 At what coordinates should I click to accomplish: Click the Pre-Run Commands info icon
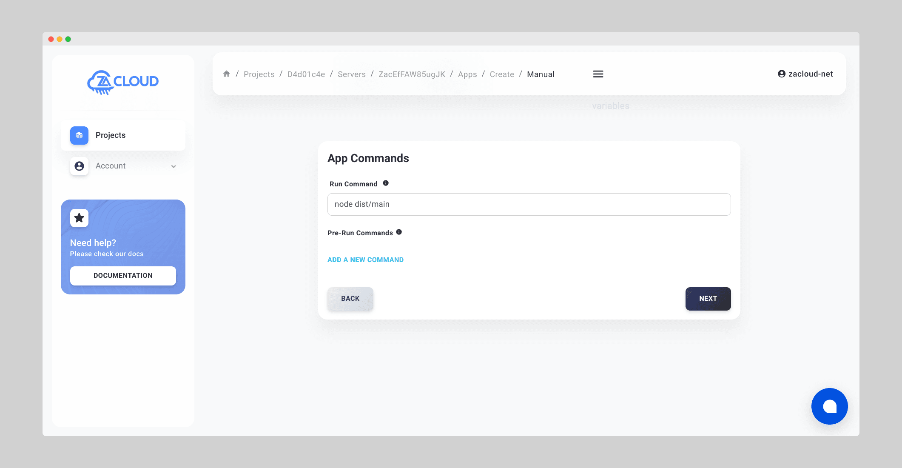400,231
